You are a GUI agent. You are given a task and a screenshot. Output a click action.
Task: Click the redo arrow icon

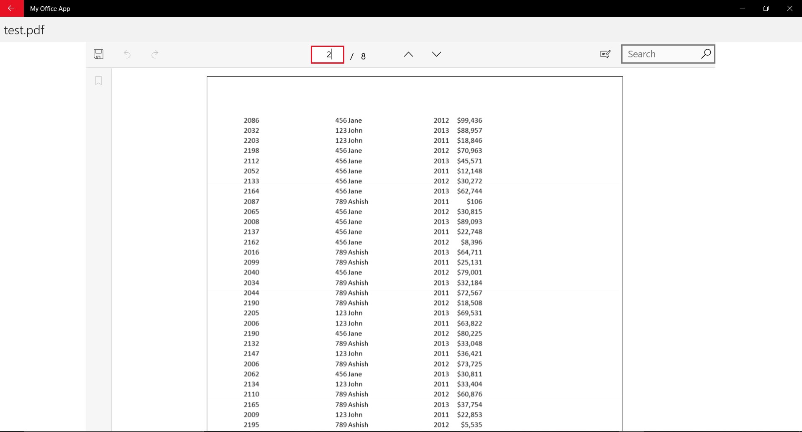155,54
